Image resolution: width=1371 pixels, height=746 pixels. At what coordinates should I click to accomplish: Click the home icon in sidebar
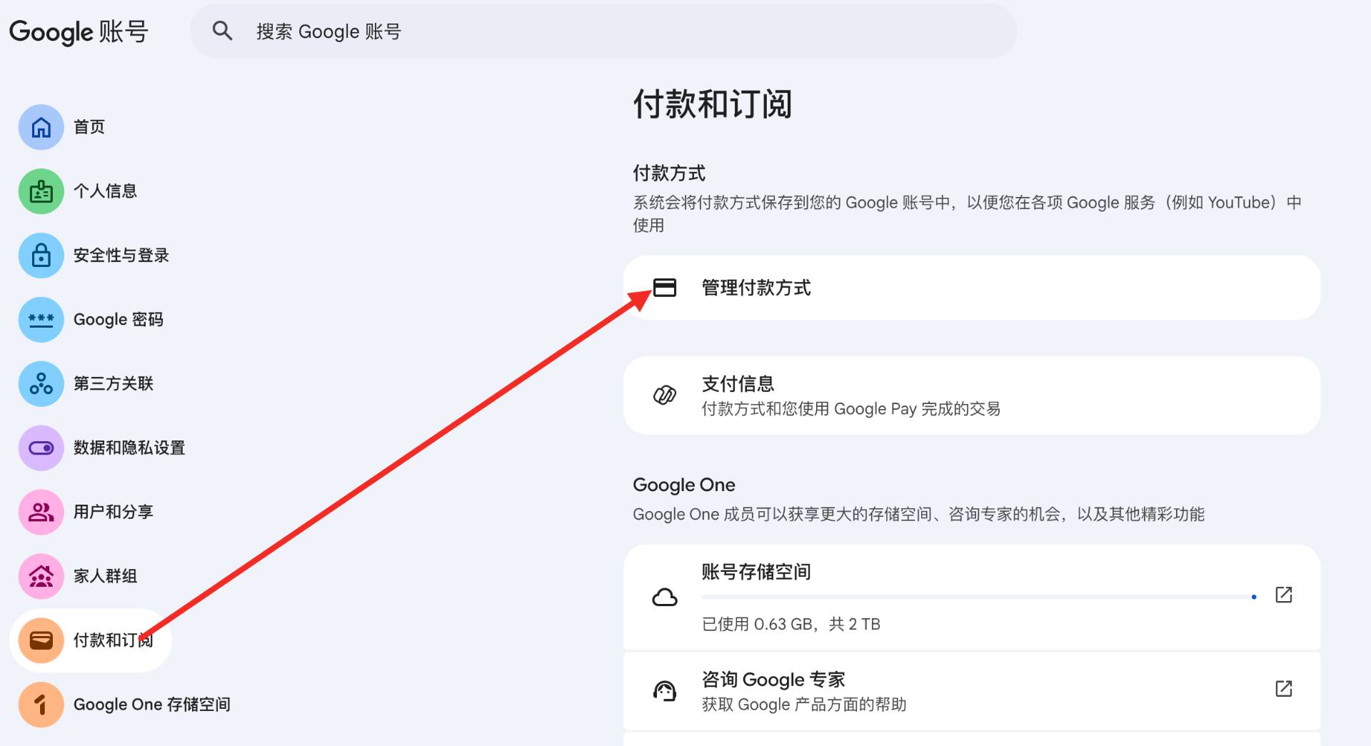[x=41, y=127]
